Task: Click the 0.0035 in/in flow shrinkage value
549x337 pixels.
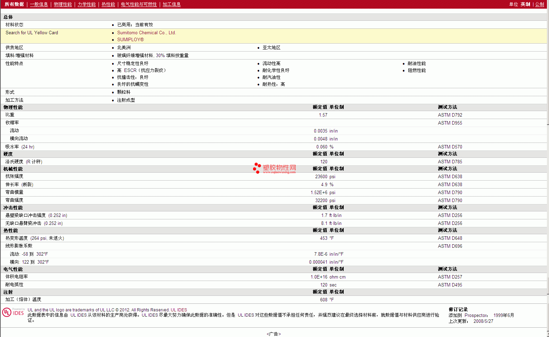Action: point(326,131)
